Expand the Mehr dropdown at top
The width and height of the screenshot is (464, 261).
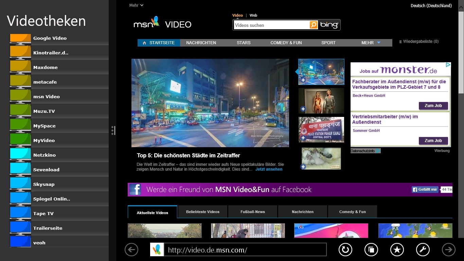pos(137,5)
